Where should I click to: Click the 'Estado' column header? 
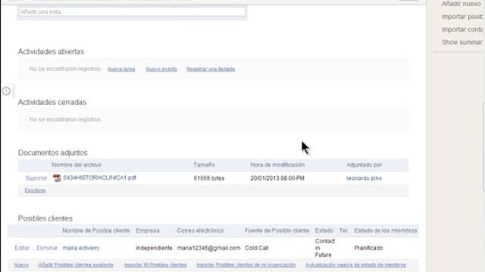324,230
